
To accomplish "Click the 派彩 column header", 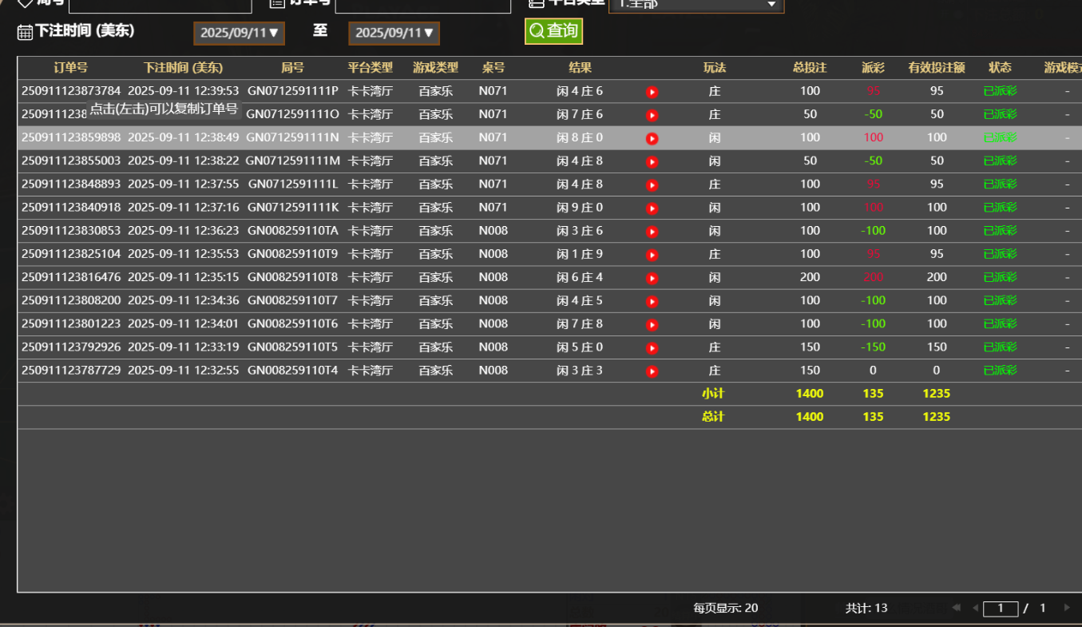I will pos(873,68).
